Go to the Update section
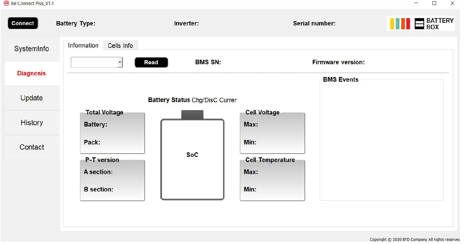Viewport: 465px width, 244px height. 32,98
